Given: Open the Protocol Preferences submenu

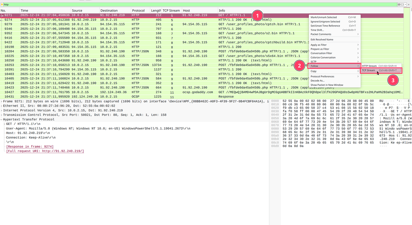Looking at the screenshot, I should [x=335, y=76].
